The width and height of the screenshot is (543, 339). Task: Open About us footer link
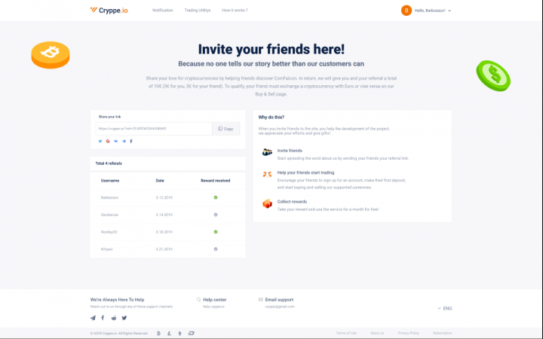tap(377, 333)
